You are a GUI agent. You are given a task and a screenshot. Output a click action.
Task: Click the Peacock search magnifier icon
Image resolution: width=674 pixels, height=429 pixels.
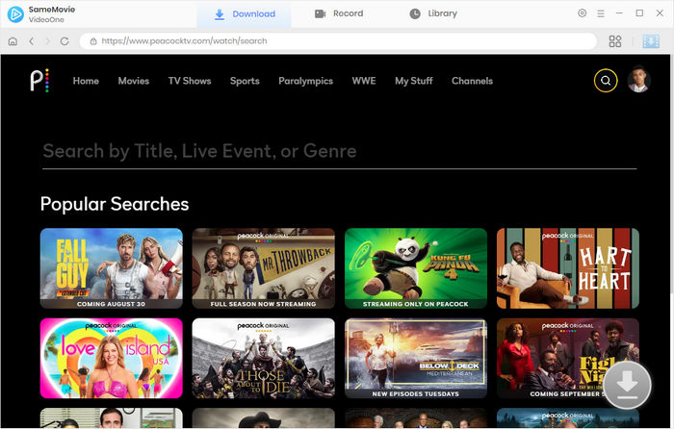(606, 80)
